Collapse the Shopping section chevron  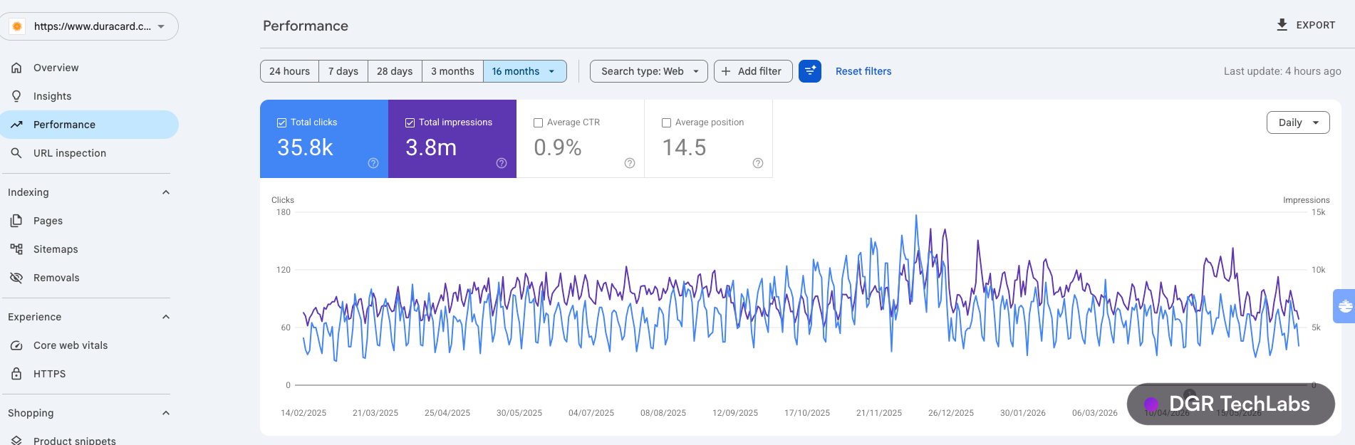[x=166, y=413]
